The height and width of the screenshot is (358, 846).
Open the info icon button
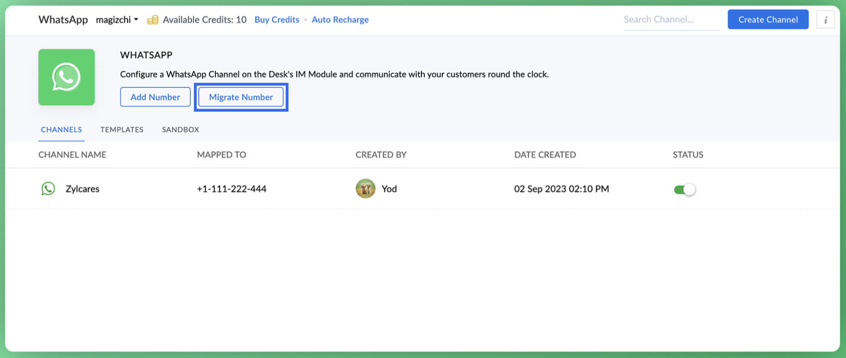(x=826, y=20)
